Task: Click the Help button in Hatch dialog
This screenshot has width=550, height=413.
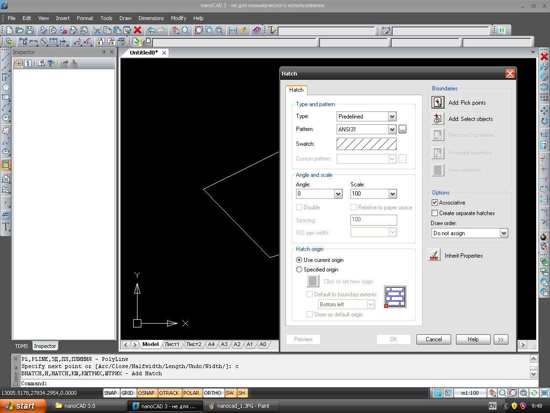Action: [473, 339]
